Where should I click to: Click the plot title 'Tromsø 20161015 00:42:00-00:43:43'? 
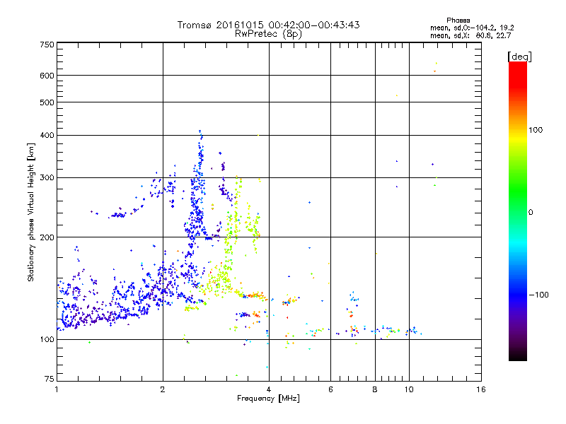pos(268,25)
